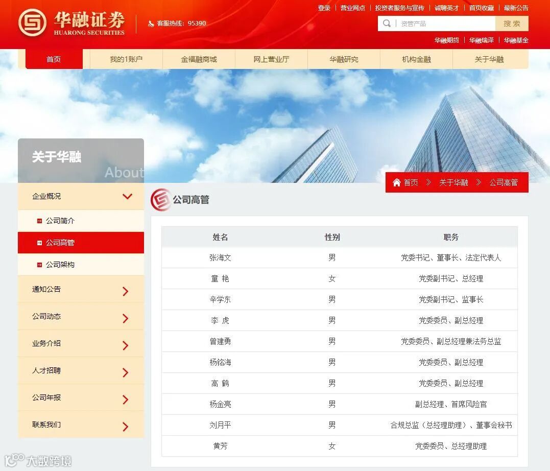550x471 pixels.
Task: Select 公司简介 in the sidebar
Action: click(x=81, y=221)
